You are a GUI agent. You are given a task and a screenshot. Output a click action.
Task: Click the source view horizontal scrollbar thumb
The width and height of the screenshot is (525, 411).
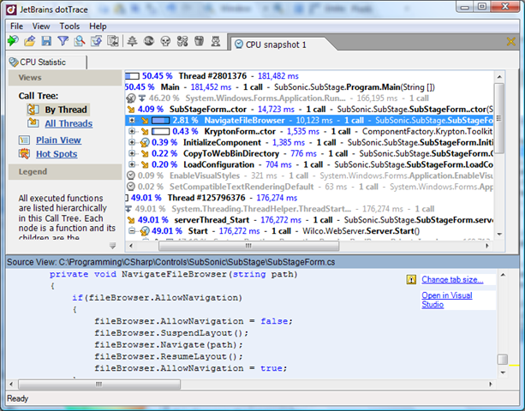(x=99, y=384)
